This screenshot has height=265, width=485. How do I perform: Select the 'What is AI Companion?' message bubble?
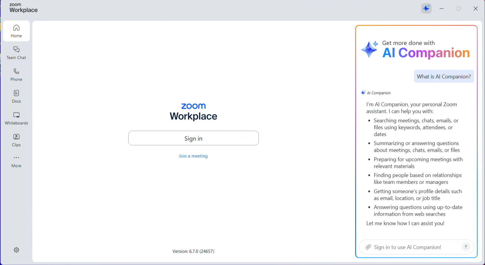[x=444, y=76]
